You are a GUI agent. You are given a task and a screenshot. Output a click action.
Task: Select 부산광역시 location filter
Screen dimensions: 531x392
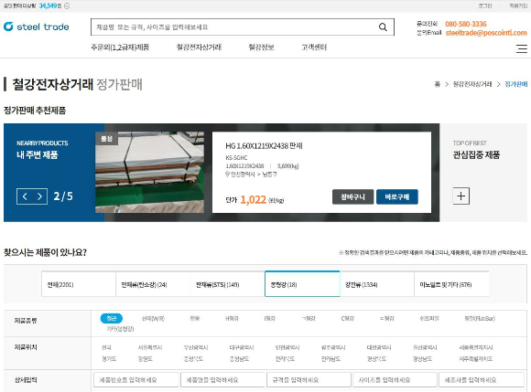tap(196, 347)
